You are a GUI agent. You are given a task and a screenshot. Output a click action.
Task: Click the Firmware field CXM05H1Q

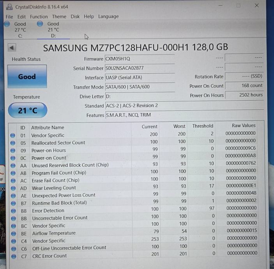coord(140,59)
